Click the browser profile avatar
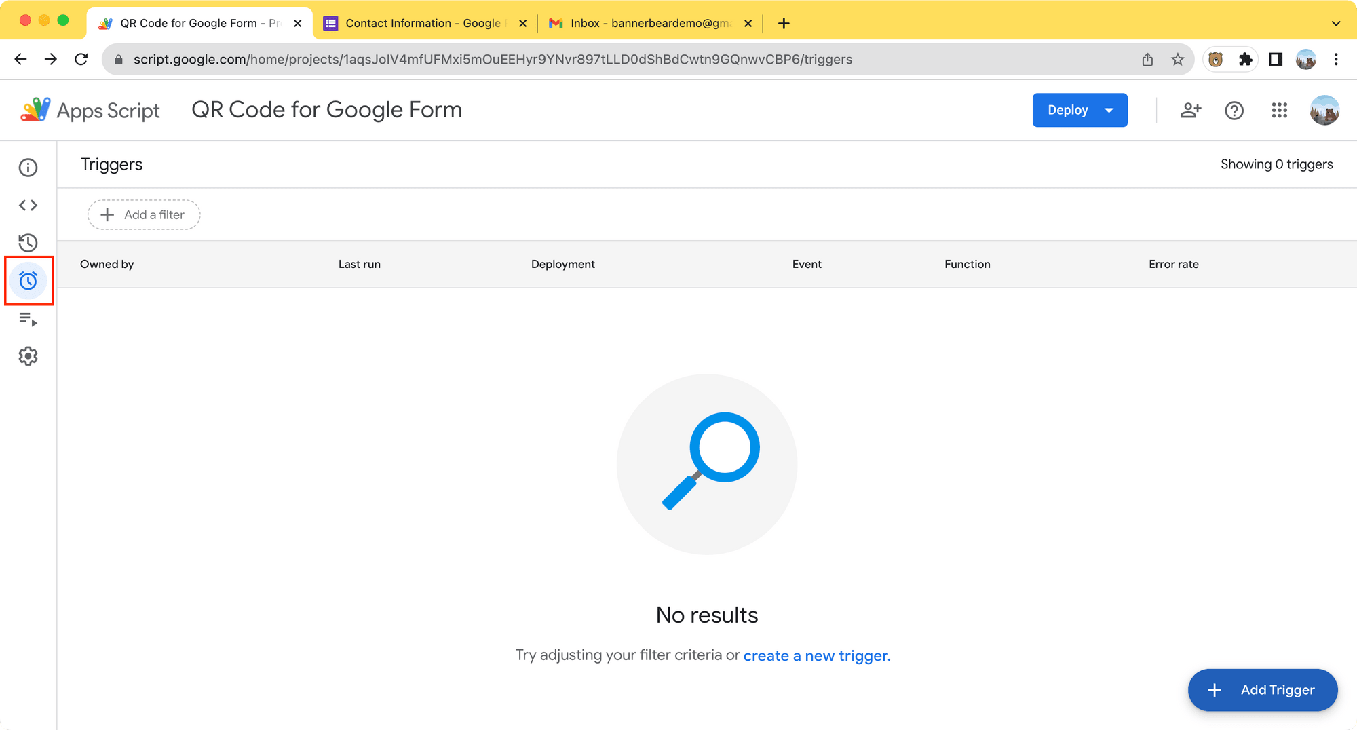This screenshot has height=730, width=1357. (x=1305, y=59)
